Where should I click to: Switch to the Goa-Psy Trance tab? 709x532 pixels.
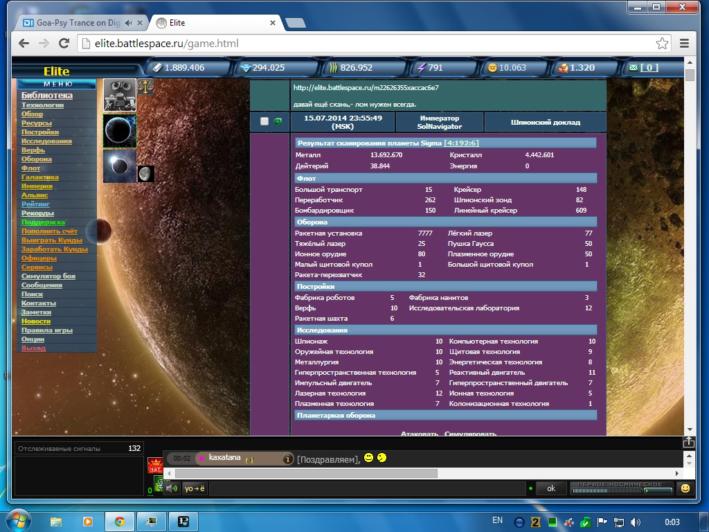pyautogui.click(x=82, y=23)
